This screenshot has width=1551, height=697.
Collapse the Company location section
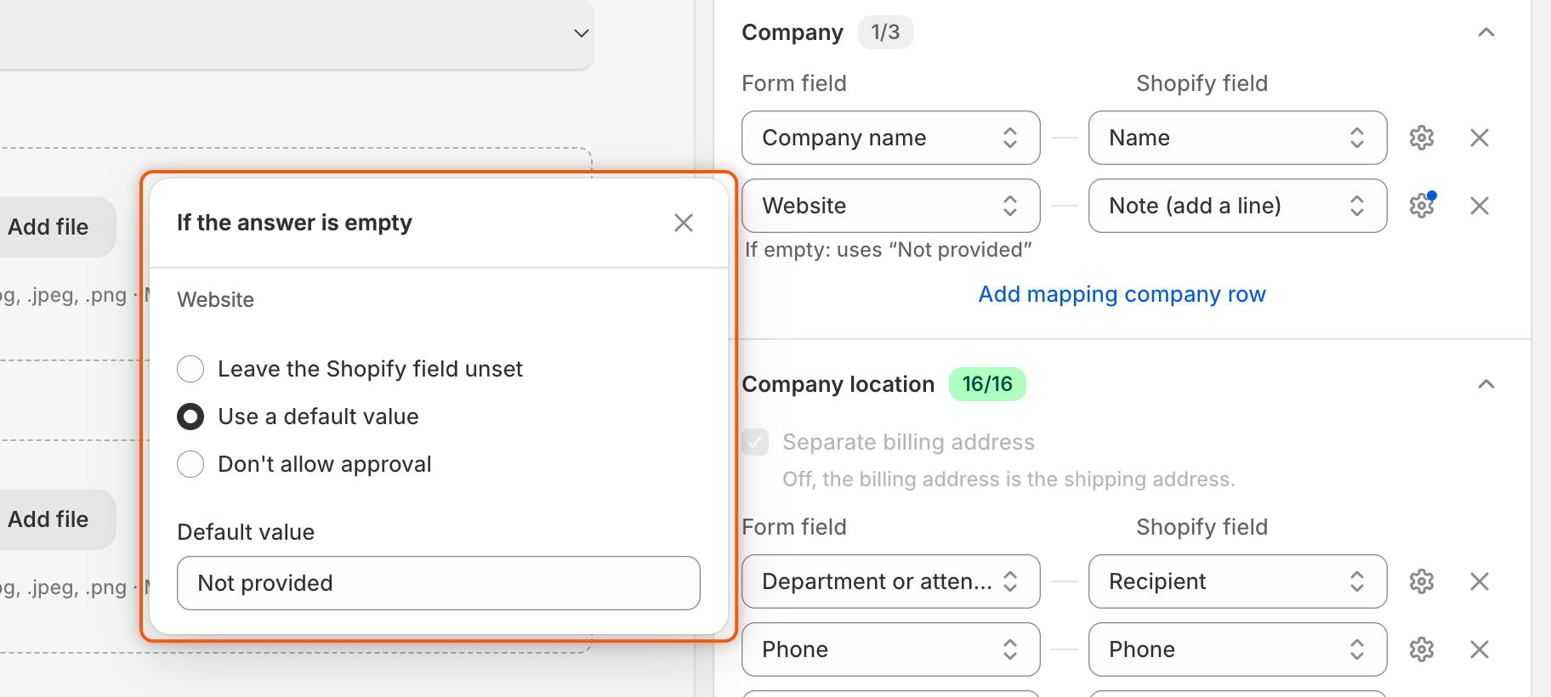point(1486,384)
